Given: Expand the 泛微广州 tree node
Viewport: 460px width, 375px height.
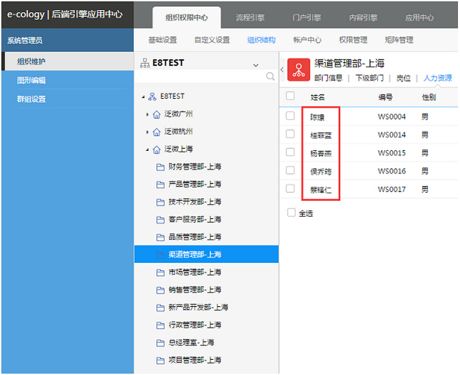Looking at the screenshot, I should pyautogui.click(x=148, y=114).
